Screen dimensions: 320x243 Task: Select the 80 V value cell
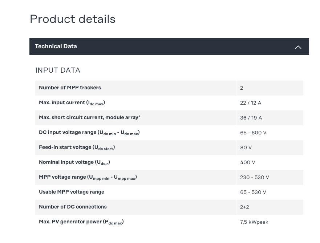(x=246, y=148)
